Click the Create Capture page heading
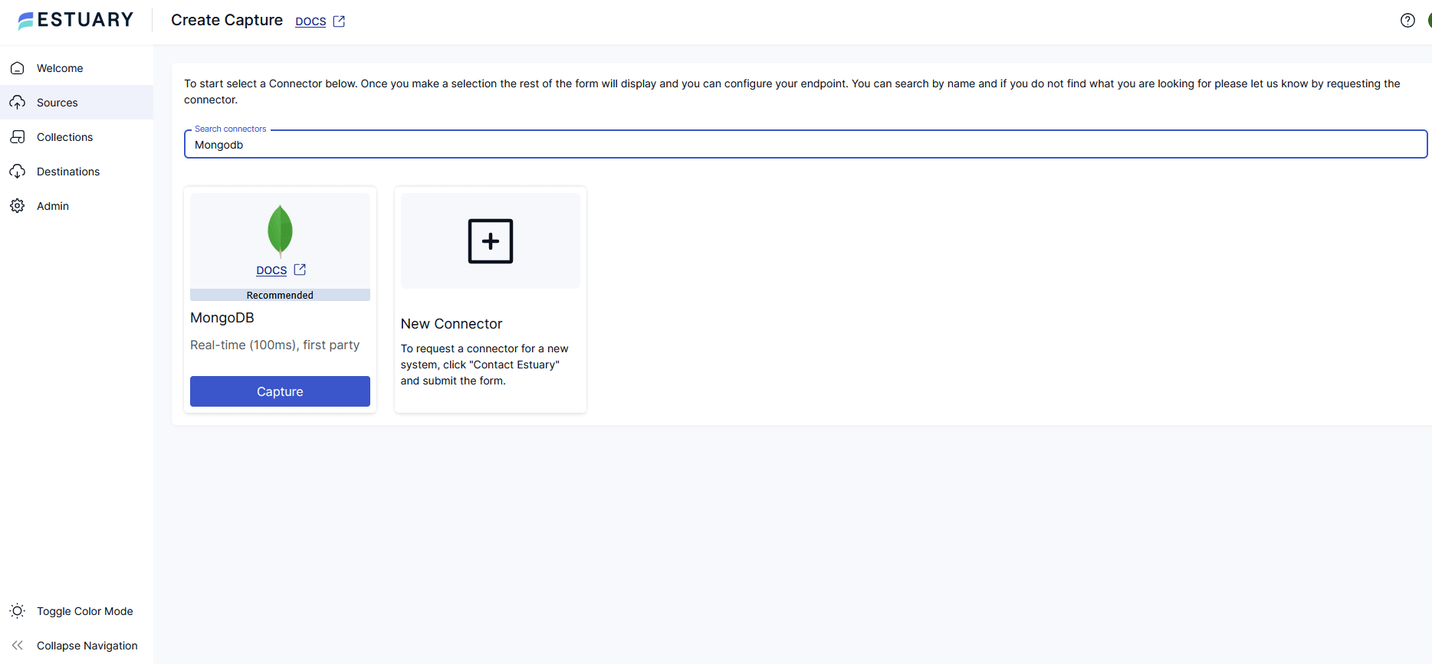This screenshot has width=1432, height=664. click(227, 21)
